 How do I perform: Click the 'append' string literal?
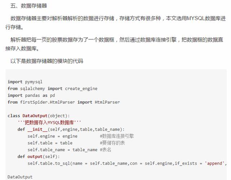click(x=214, y=163)
